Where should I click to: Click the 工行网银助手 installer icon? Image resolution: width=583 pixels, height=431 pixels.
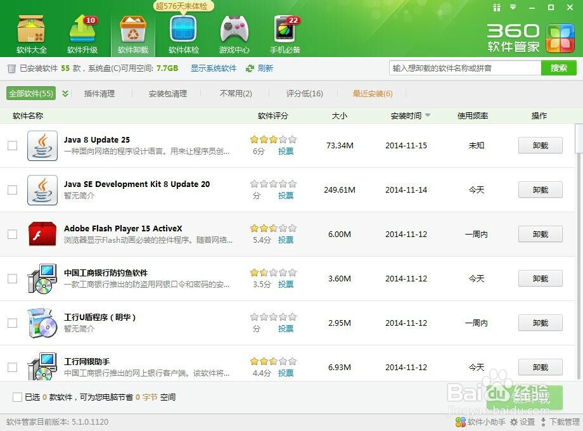click(x=42, y=366)
